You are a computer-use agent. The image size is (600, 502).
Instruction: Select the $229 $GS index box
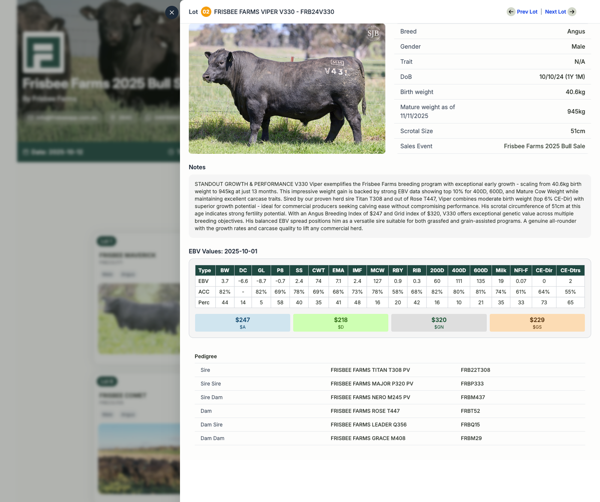(537, 323)
